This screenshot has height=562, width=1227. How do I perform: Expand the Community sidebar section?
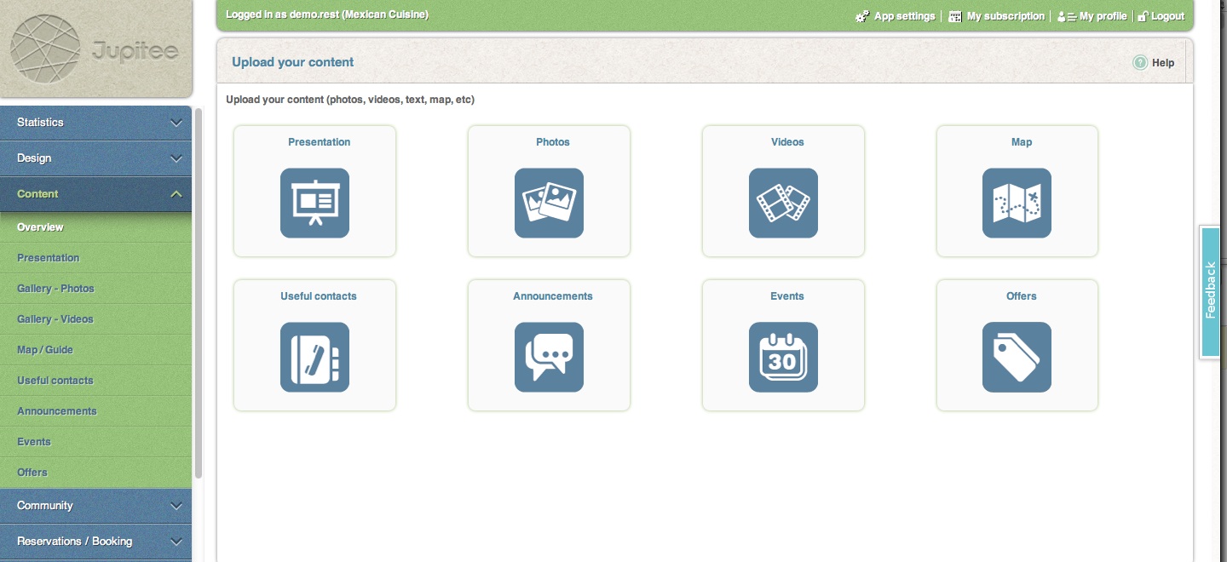[95, 506]
